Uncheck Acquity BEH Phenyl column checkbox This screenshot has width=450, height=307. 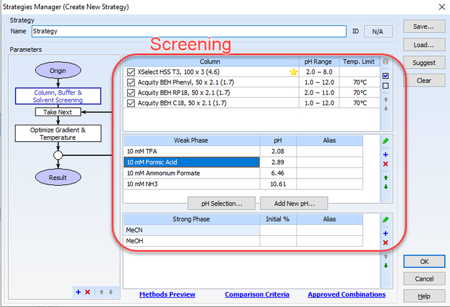131,82
